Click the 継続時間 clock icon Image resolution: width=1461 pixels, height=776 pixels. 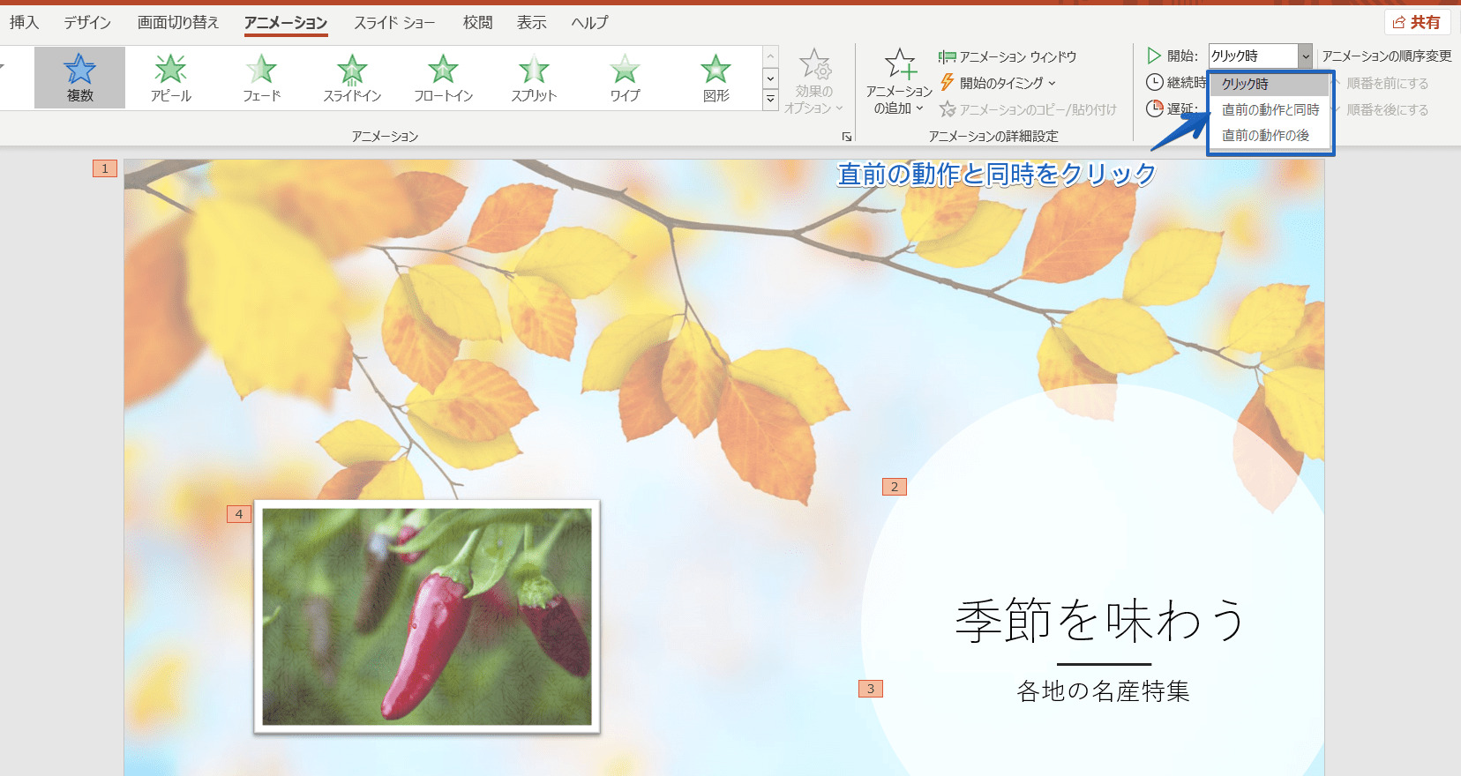point(1154,82)
